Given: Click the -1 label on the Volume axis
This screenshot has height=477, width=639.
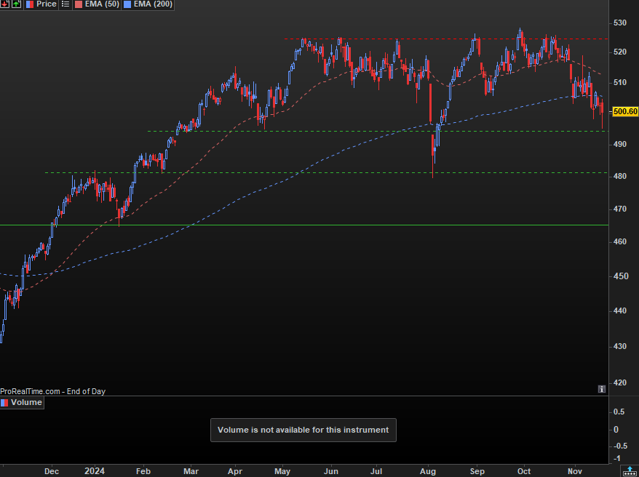Looking at the screenshot, I should pyautogui.click(x=616, y=459).
